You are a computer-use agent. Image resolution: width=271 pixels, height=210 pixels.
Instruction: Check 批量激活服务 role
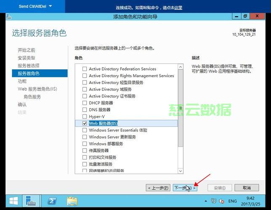point(85,164)
